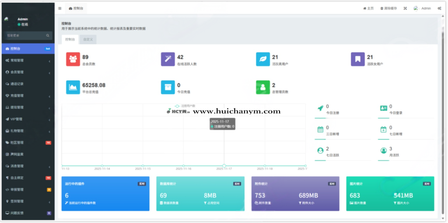The image size is (448, 223).
Task: Click the 平台总充值 area chart icon
Action: 73,87
